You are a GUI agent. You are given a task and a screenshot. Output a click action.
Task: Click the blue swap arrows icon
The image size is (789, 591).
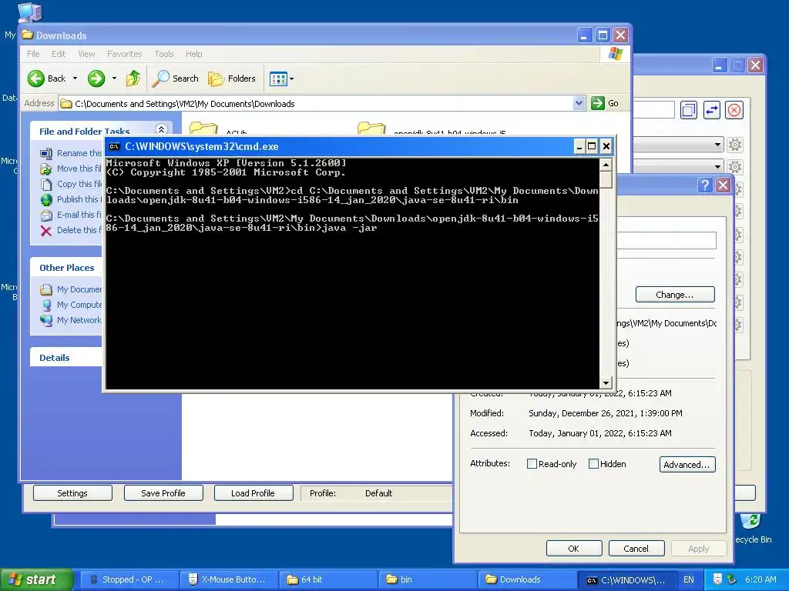(x=711, y=110)
